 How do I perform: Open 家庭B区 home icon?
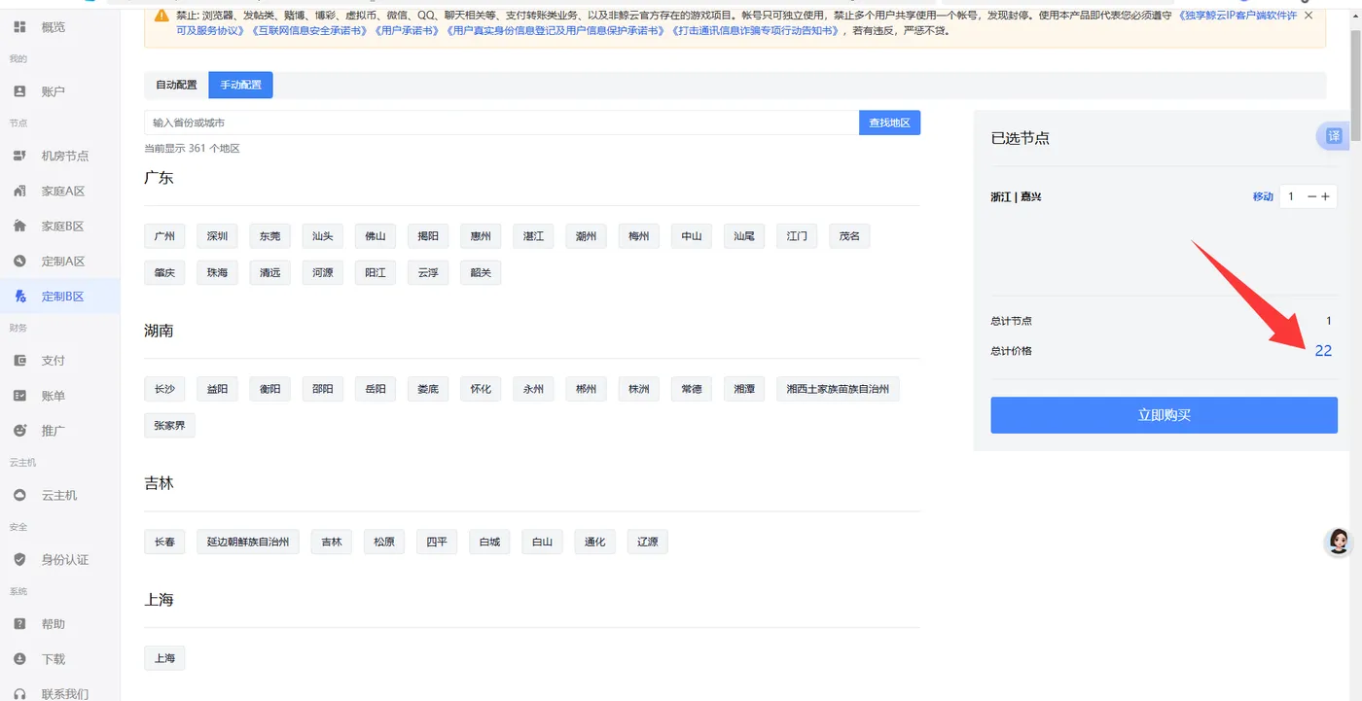point(19,226)
